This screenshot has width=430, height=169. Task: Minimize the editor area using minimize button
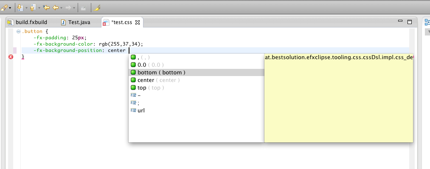point(400,21)
